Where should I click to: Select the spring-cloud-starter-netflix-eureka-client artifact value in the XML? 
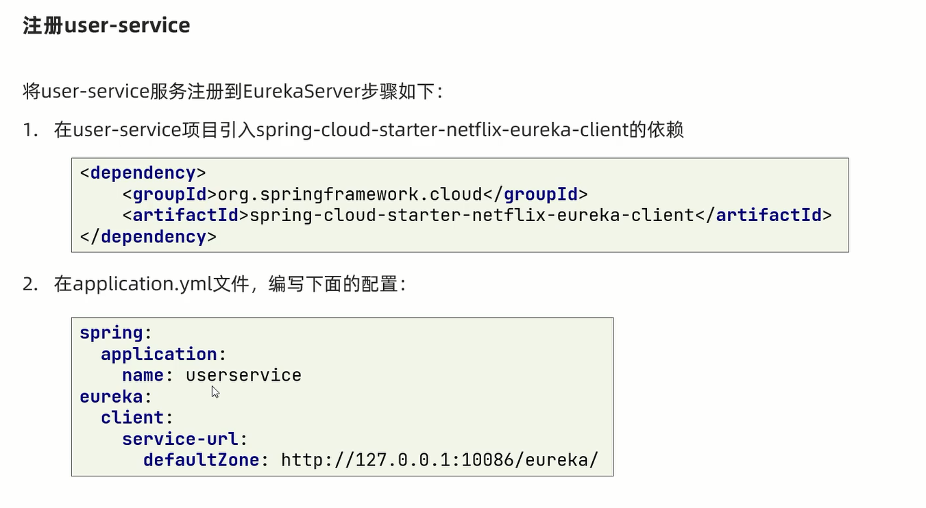point(472,216)
